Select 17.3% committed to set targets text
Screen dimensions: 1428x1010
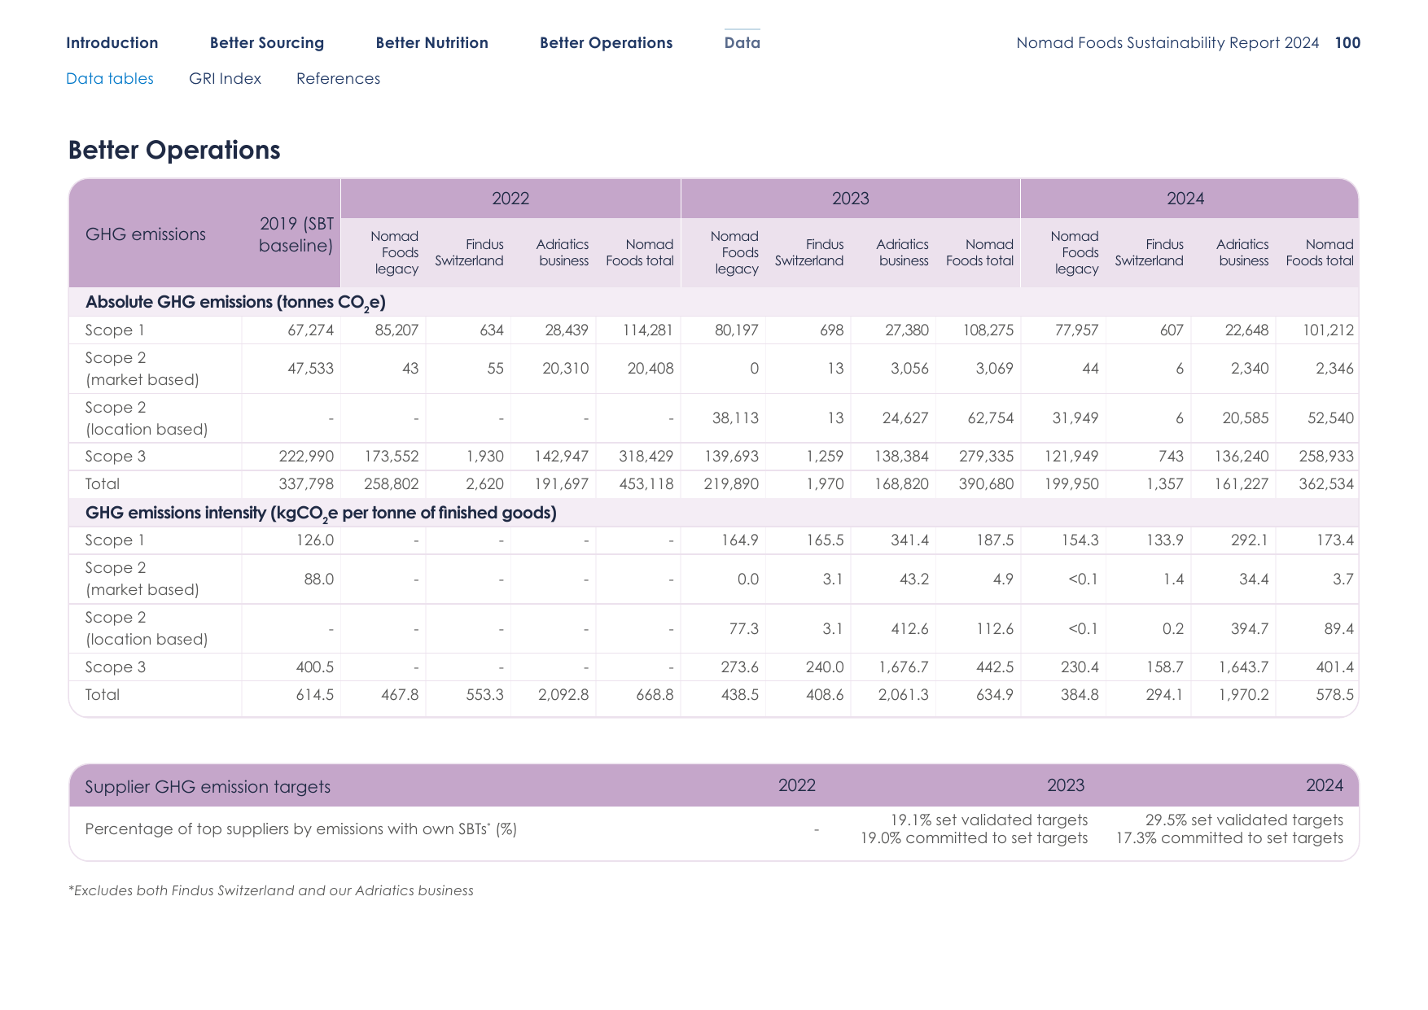tap(1229, 838)
